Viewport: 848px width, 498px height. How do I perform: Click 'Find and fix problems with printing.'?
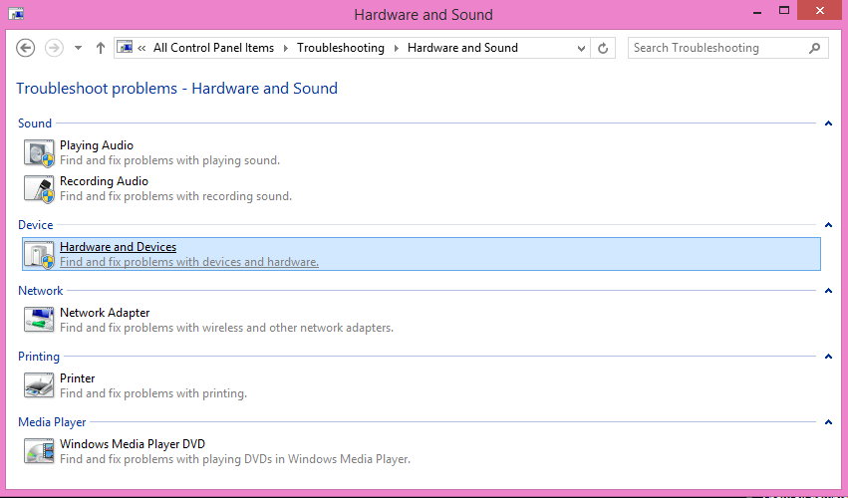153,393
